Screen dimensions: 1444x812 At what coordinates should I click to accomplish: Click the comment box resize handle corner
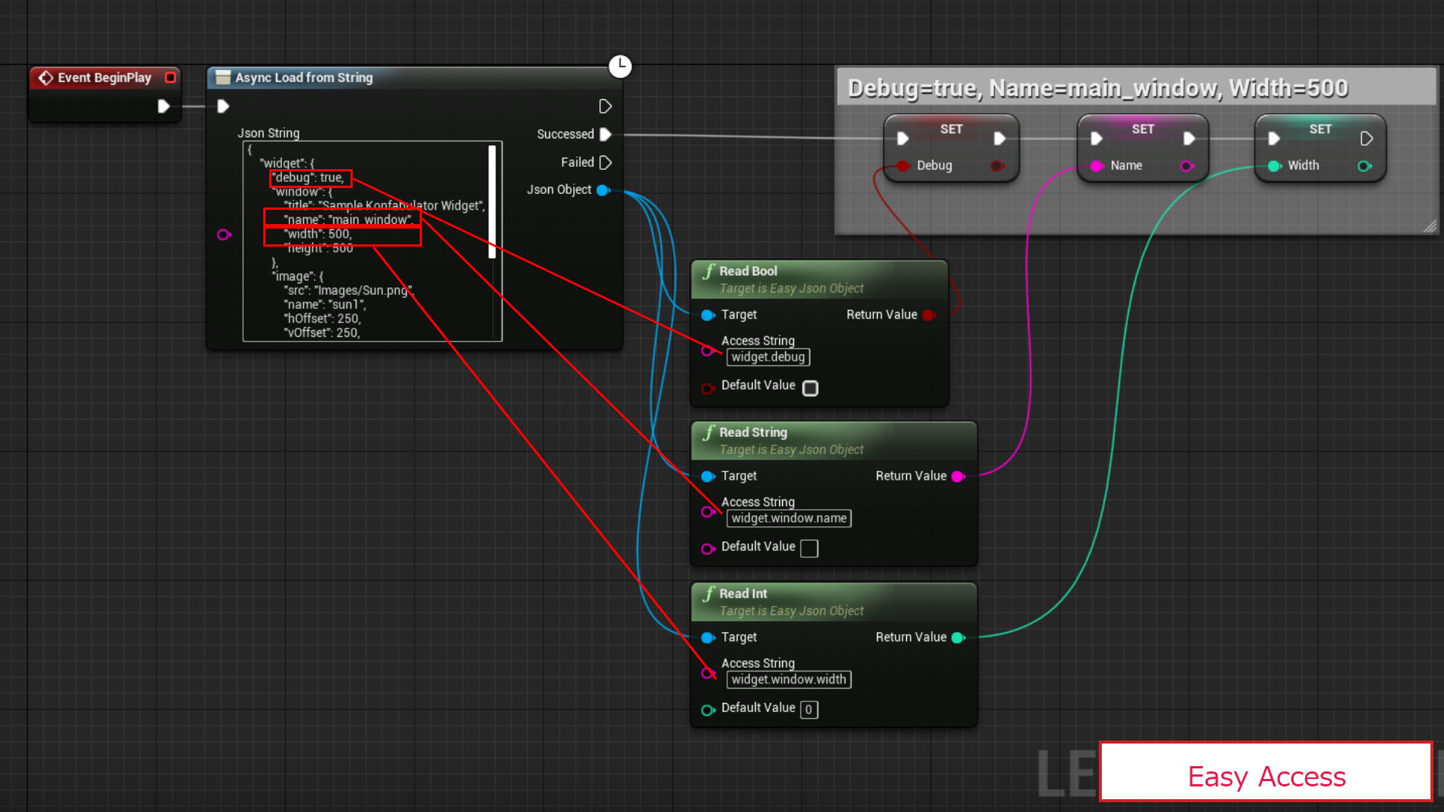click(1430, 226)
